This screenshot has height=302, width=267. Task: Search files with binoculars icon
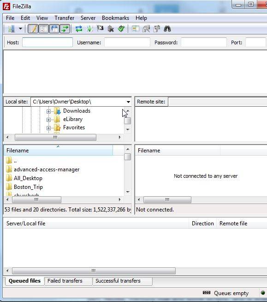coord(167,29)
